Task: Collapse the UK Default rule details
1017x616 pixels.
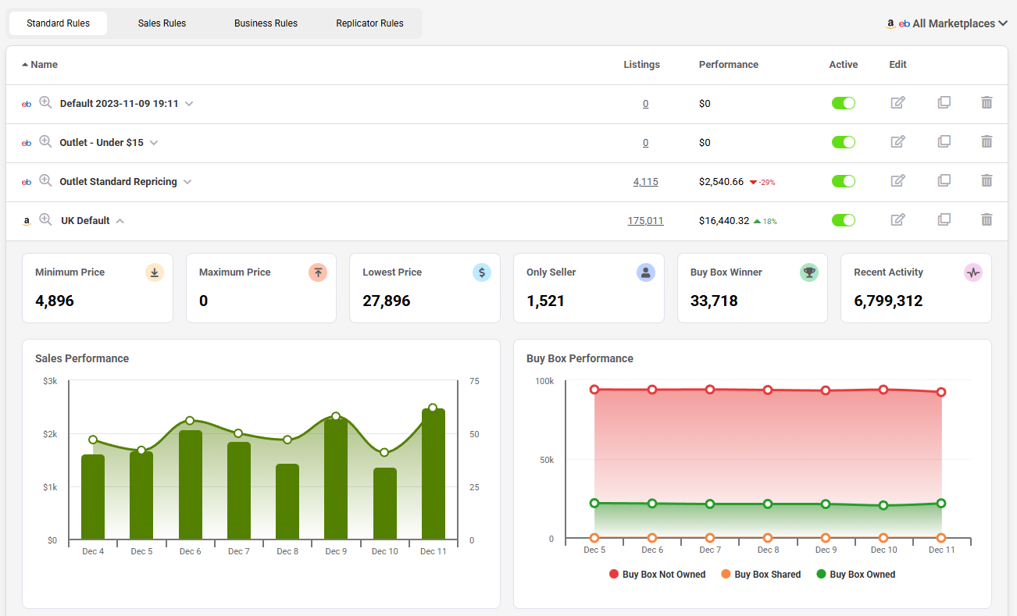Action: point(120,221)
